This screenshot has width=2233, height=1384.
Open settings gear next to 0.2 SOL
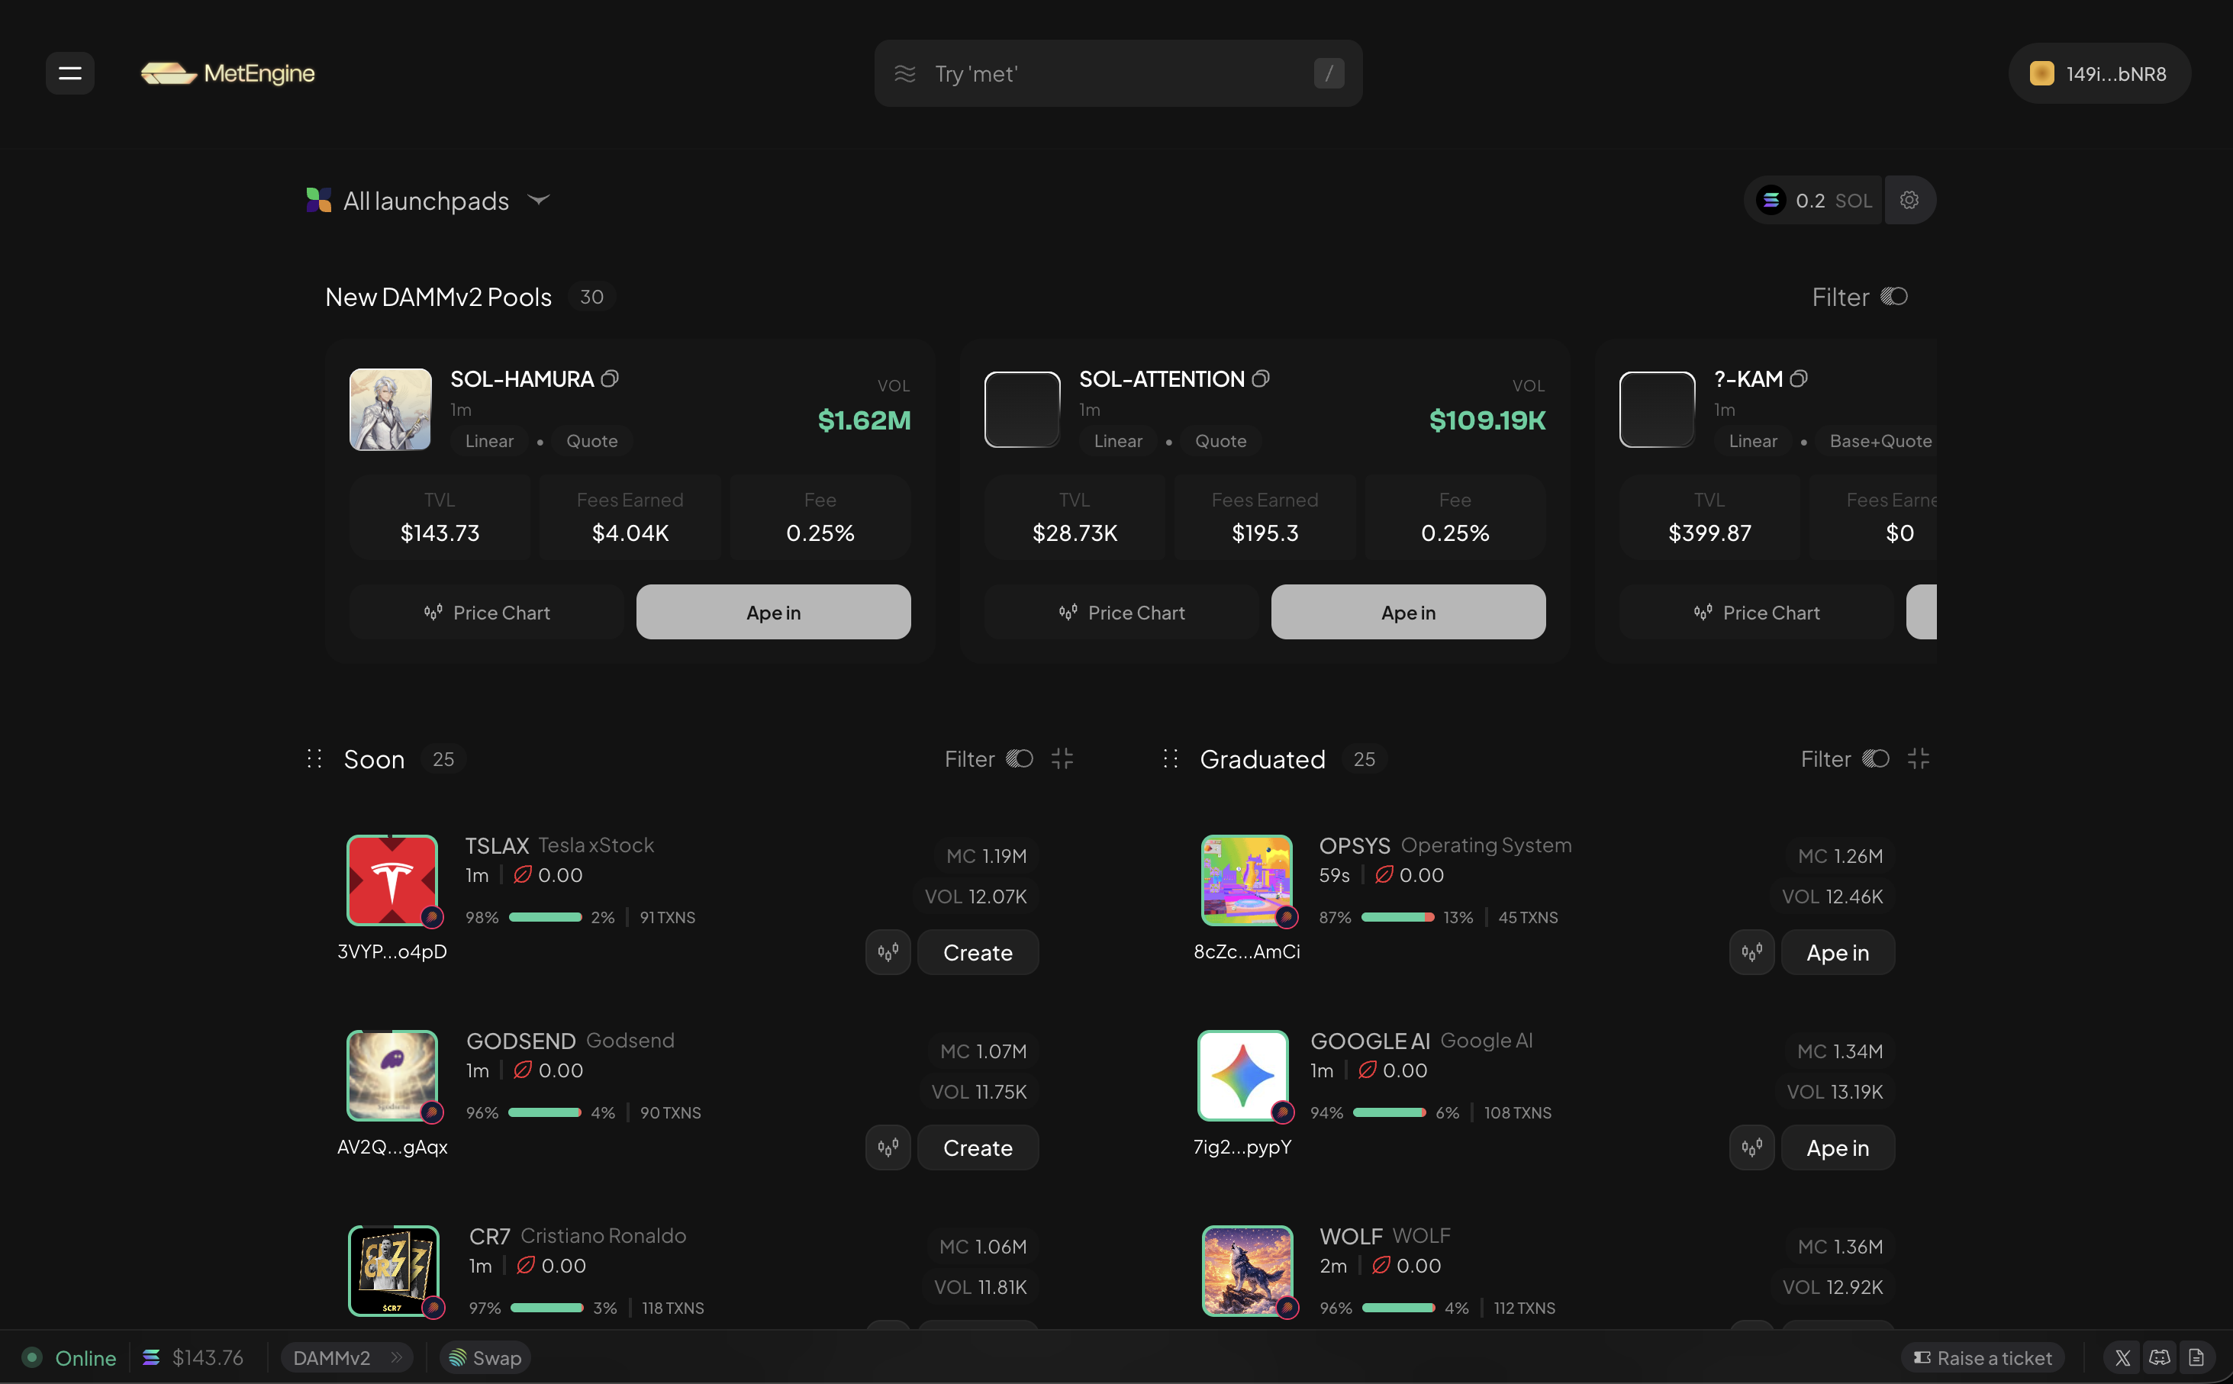click(1909, 201)
